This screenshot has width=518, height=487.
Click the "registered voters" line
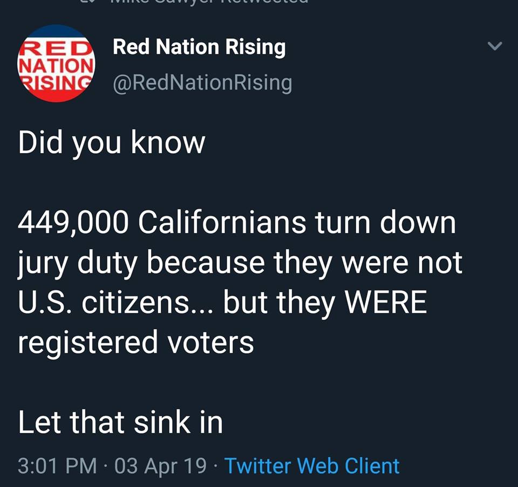pos(135,342)
